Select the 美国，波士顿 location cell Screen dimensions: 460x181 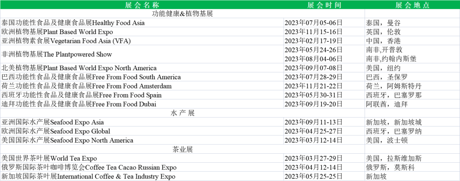click(x=412, y=141)
